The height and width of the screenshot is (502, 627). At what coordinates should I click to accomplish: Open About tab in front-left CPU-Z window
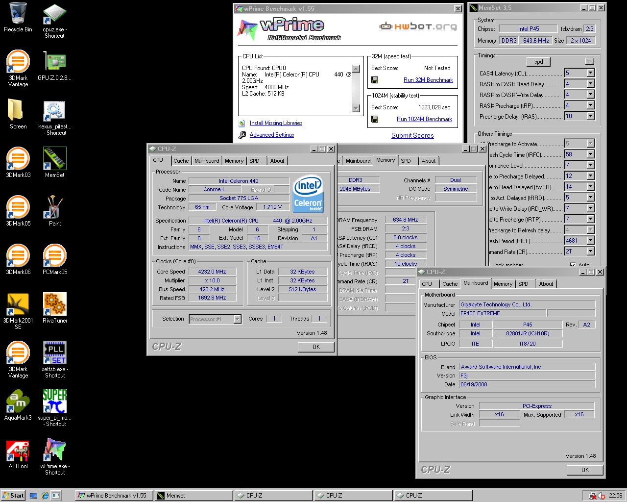click(277, 161)
